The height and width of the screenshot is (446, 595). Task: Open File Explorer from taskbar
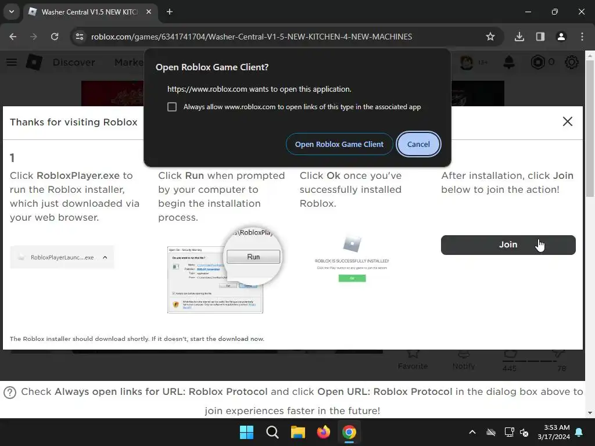pos(298,432)
